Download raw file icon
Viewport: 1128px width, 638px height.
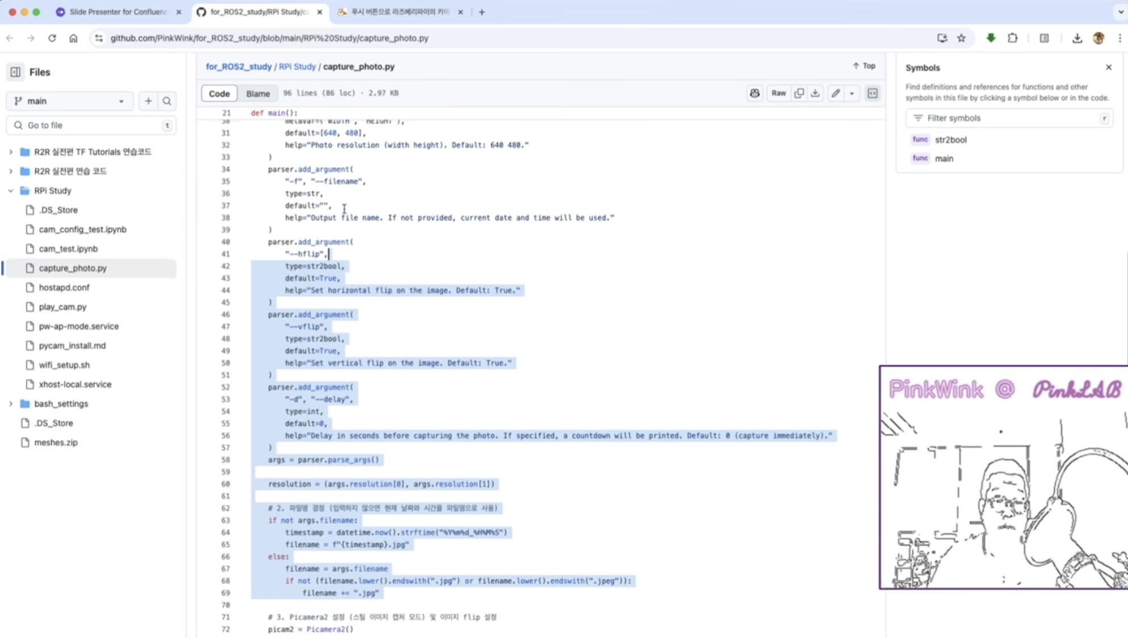815,94
